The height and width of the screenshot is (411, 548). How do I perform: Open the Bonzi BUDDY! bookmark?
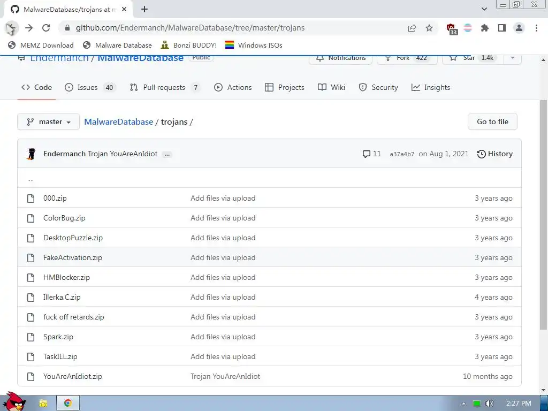click(189, 45)
